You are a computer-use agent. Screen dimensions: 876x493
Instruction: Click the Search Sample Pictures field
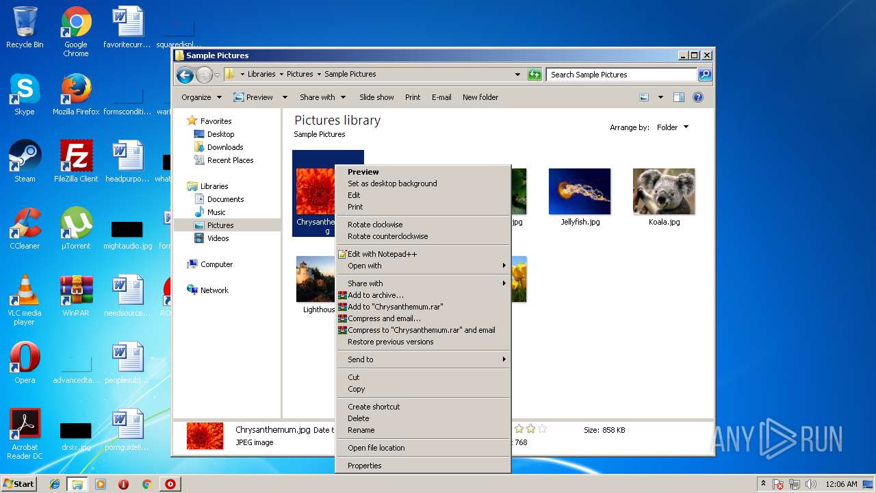click(622, 75)
